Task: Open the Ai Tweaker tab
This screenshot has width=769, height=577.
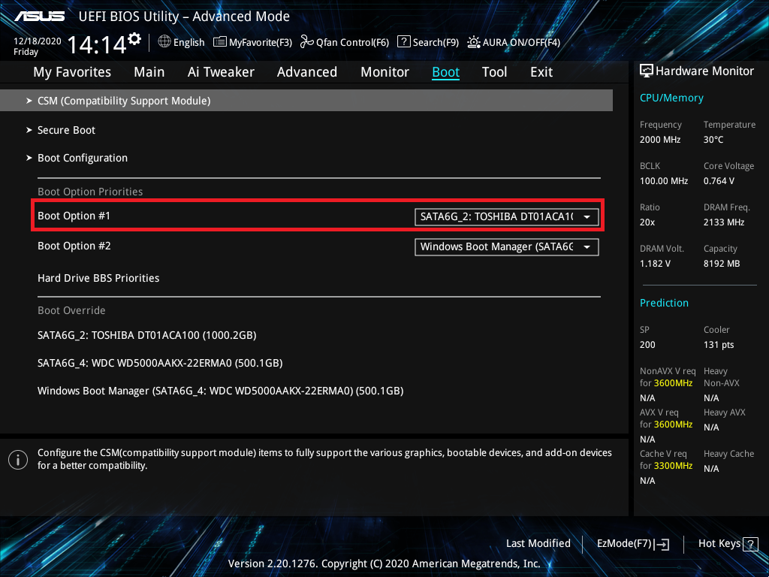Action: [x=221, y=72]
